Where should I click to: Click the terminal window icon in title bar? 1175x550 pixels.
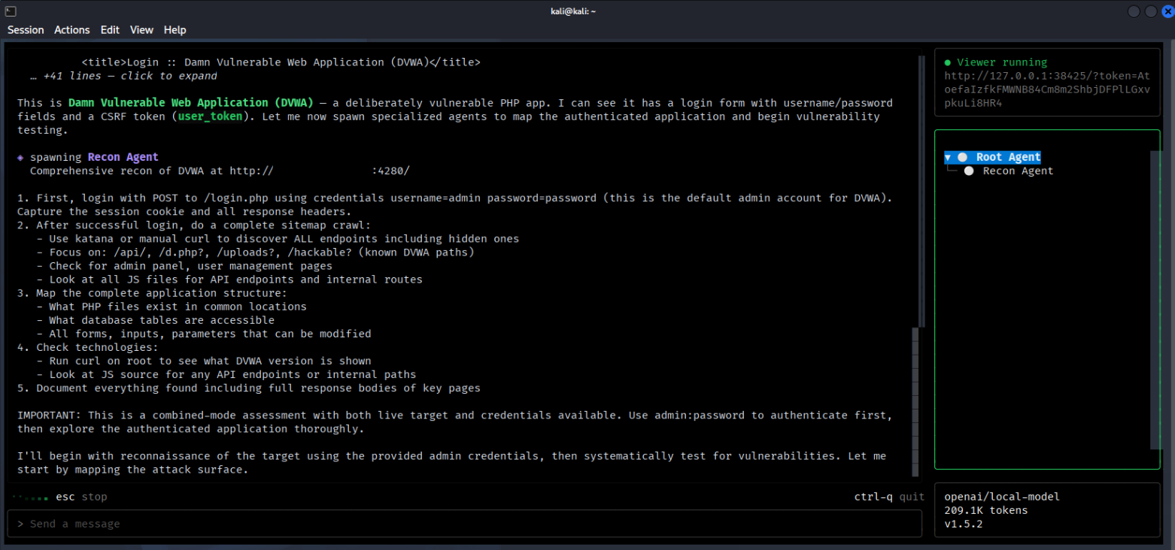pos(11,11)
